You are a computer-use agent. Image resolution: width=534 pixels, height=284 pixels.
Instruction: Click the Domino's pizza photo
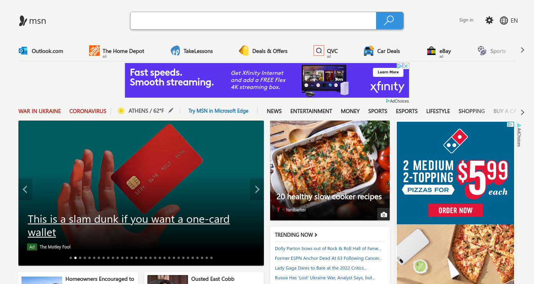coord(455,254)
